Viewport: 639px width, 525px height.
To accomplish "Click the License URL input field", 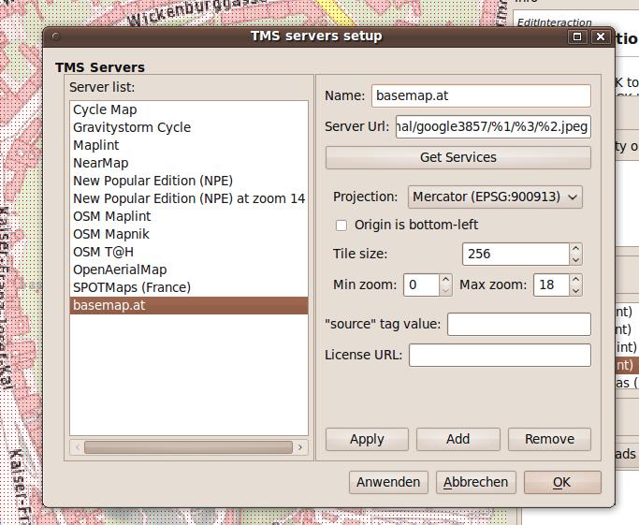I will (x=500, y=355).
